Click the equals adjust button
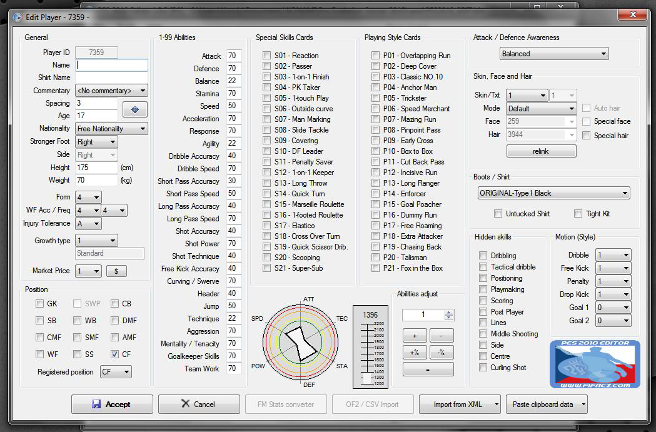The height and width of the screenshot is (432, 656). click(x=428, y=369)
